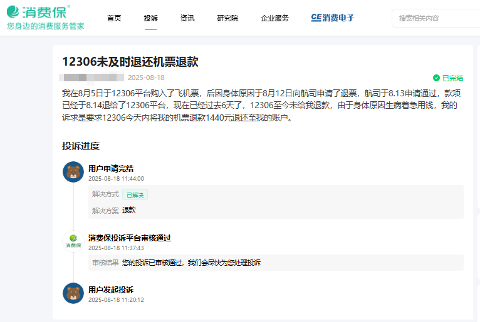
Task: Open 企业服务 in the navigation bar
Action: pyautogui.click(x=274, y=18)
